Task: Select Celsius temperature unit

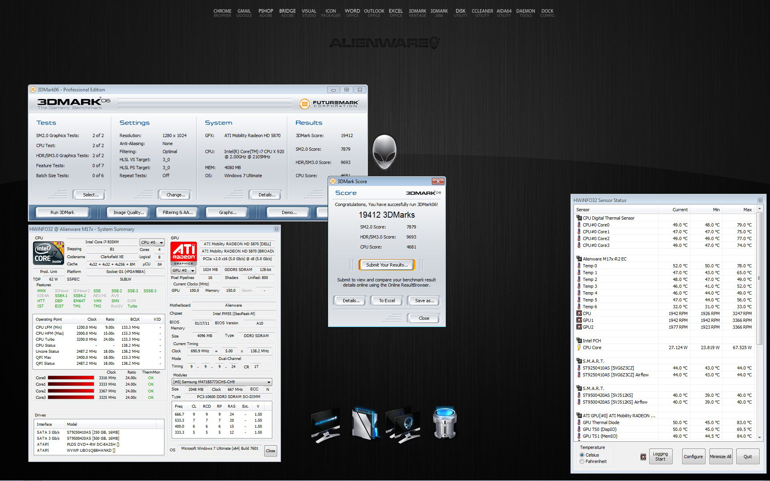Action: click(582, 455)
